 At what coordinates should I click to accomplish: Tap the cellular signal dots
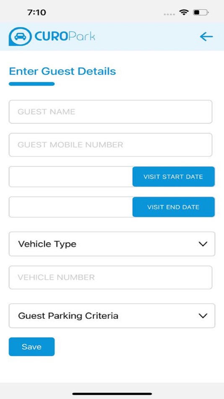point(169,14)
